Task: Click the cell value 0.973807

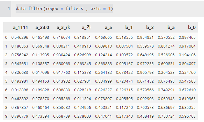Action: (x=103, y=99)
